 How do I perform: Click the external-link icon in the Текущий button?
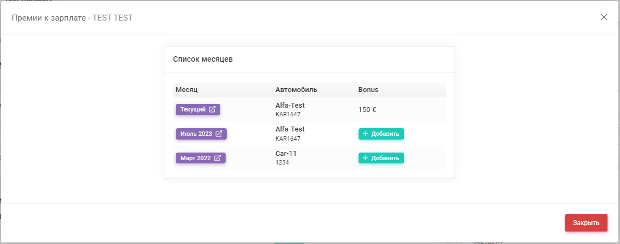(x=212, y=110)
